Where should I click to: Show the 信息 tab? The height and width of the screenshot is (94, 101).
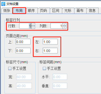pos(92,11)
